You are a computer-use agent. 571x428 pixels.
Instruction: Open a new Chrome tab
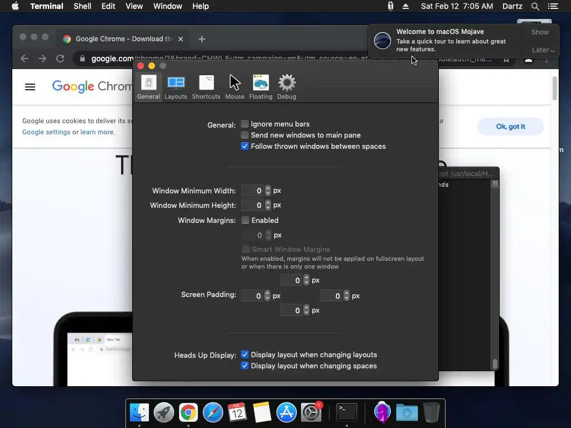[202, 39]
